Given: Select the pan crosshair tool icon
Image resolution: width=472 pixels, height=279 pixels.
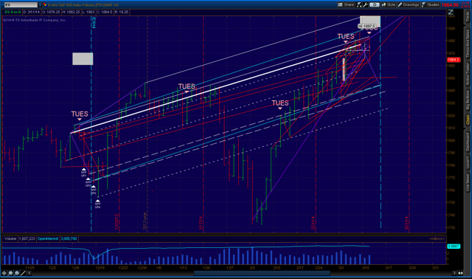Looking at the screenshot, I should tap(4, 273).
